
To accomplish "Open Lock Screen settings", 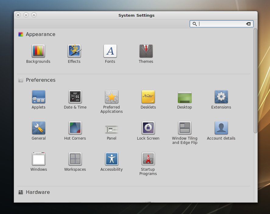I will point(148,128).
